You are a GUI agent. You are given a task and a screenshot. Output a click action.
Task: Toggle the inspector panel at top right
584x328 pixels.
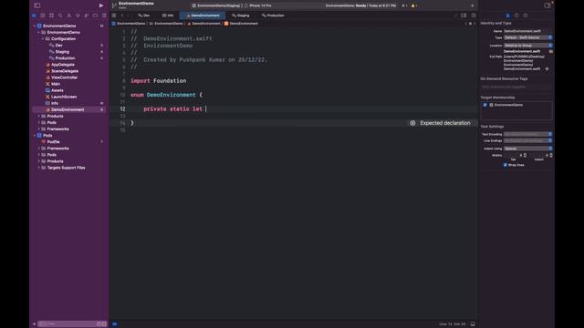point(547,5)
